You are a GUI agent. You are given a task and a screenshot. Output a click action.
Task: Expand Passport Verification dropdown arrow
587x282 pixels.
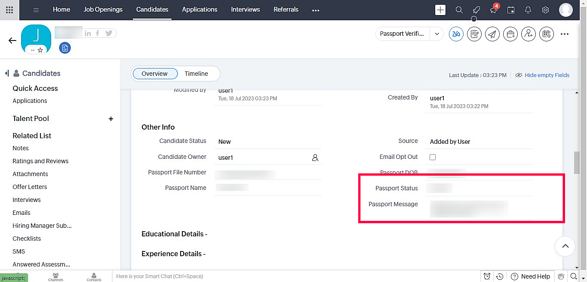(x=437, y=34)
